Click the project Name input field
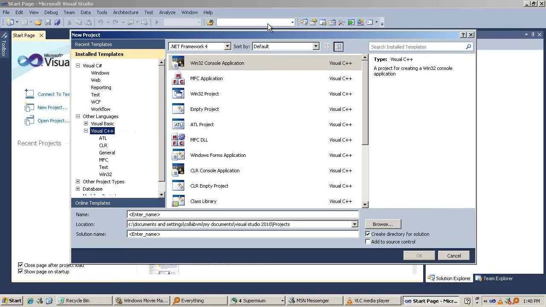 point(243,214)
